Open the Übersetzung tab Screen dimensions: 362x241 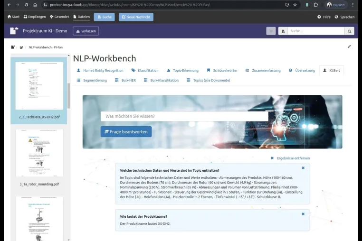(x=302, y=70)
